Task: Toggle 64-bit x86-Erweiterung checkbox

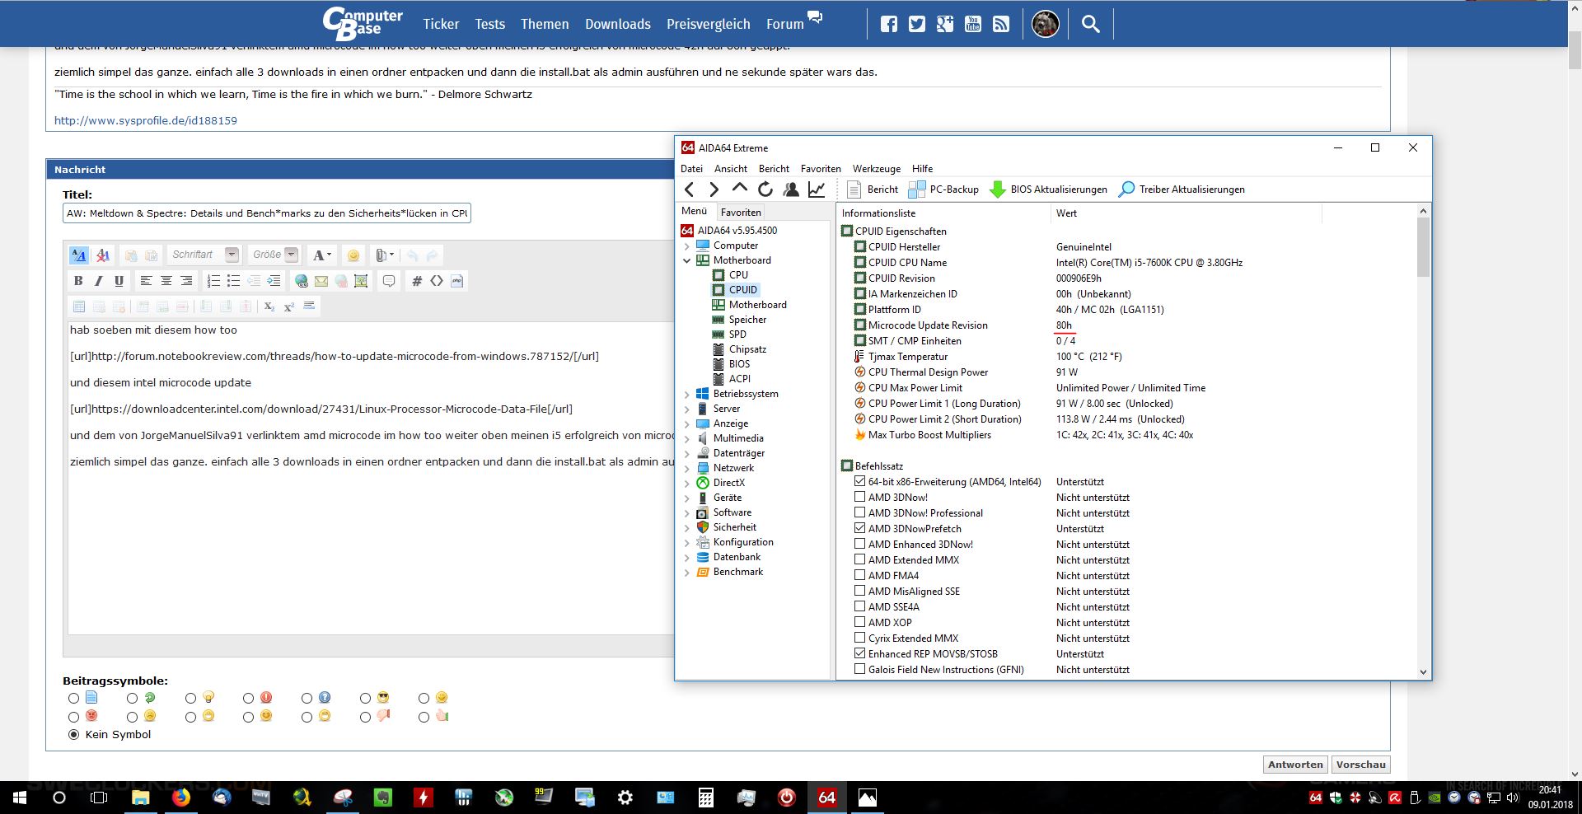Action: [860, 482]
